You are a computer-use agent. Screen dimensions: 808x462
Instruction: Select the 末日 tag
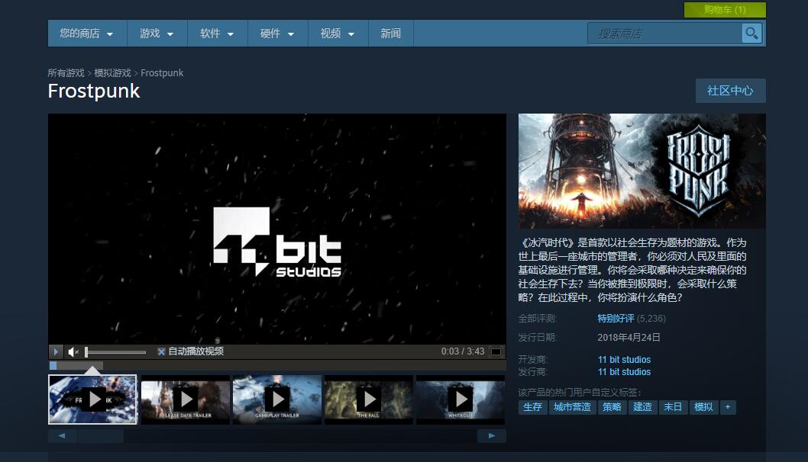click(x=673, y=407)
